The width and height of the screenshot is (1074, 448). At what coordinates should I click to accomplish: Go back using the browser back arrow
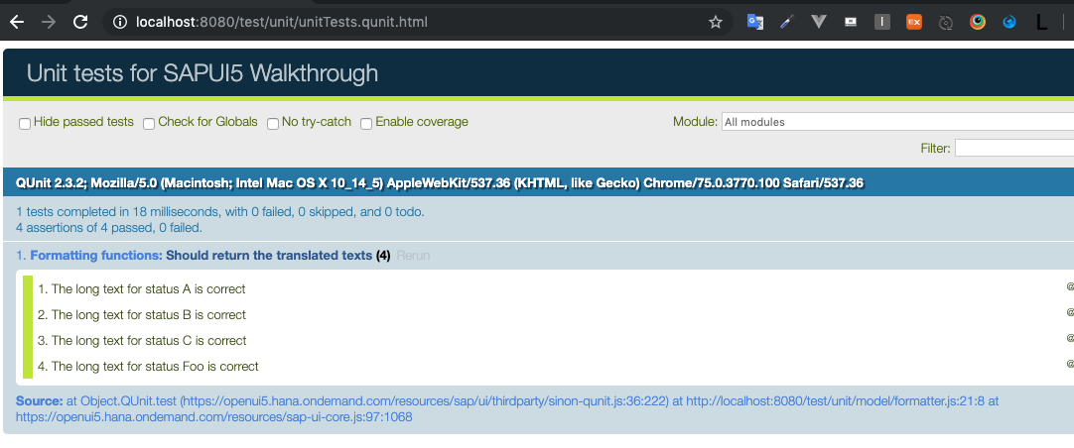[17, 22]
